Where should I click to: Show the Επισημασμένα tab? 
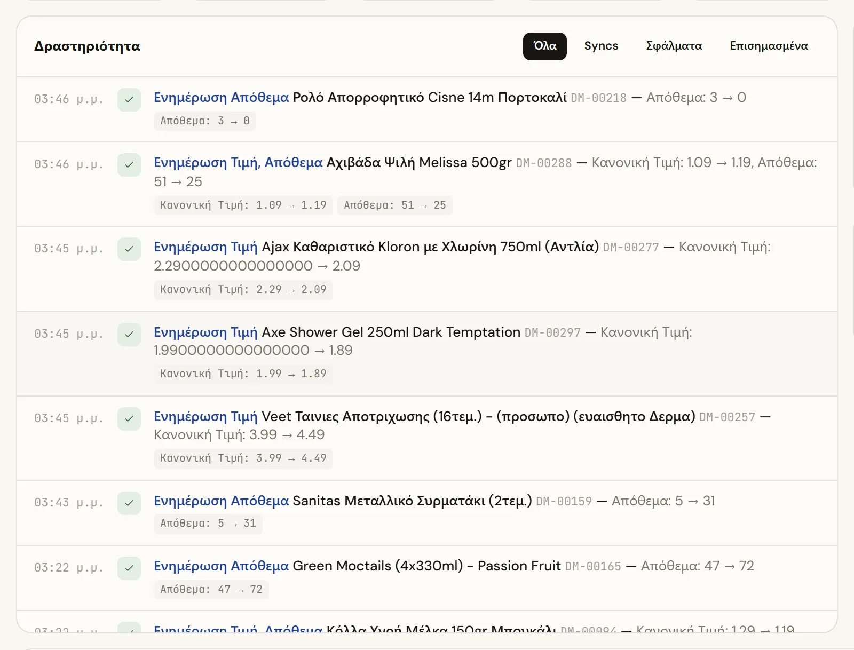(x=769, y=46)
